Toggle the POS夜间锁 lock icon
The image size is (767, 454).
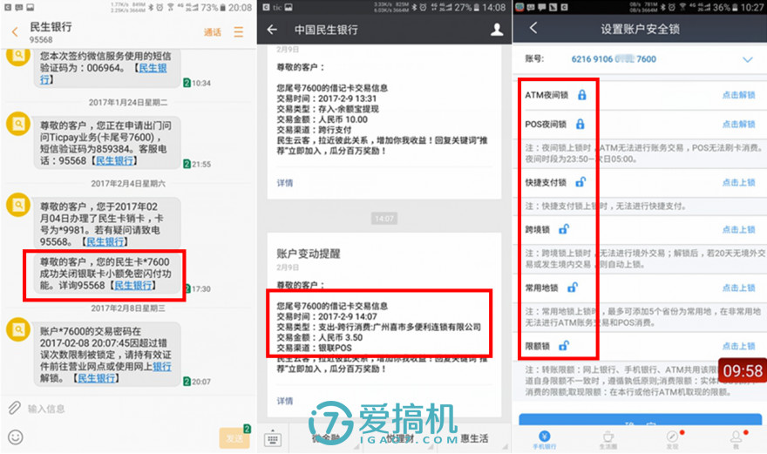coord(580,124)
